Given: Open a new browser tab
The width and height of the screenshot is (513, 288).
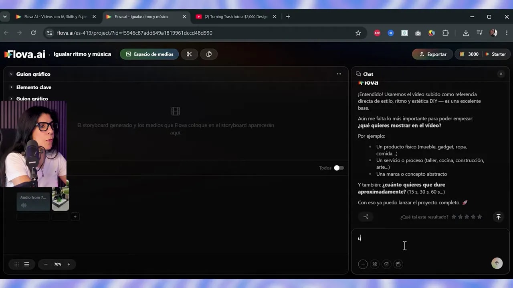Looking at the screenshot, I should click(x=288, y=17).
